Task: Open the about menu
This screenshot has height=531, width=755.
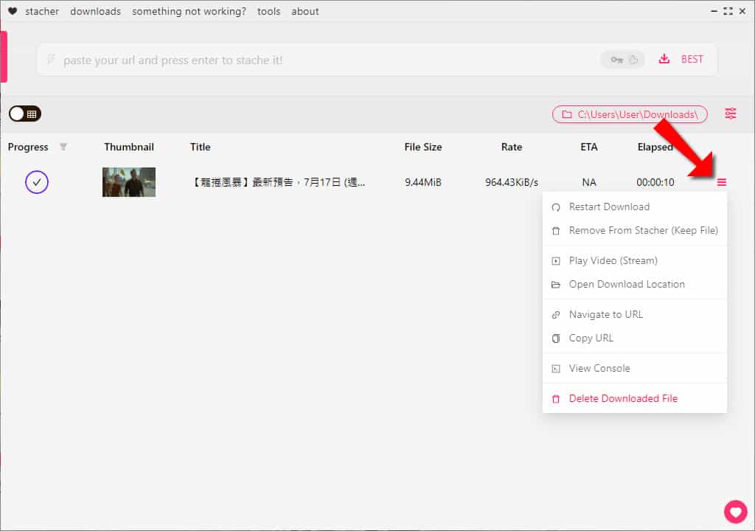Action: tap(305, 11)
